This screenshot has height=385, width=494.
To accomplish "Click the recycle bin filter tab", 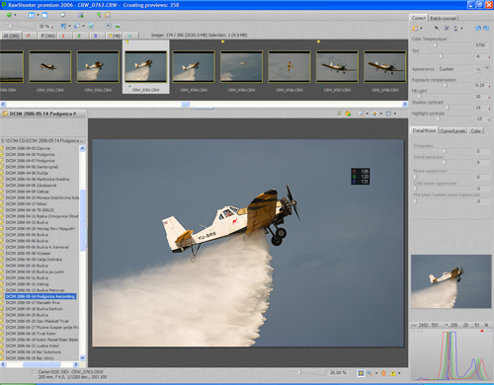I will point(129,36).
